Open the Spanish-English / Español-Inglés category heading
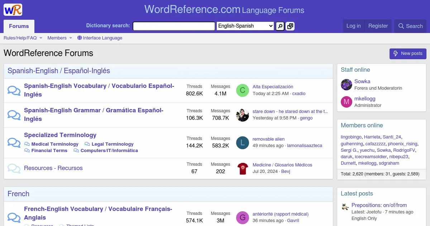This screenshot has height=226, width=430. pyautogui.click(x=59, y=71)
